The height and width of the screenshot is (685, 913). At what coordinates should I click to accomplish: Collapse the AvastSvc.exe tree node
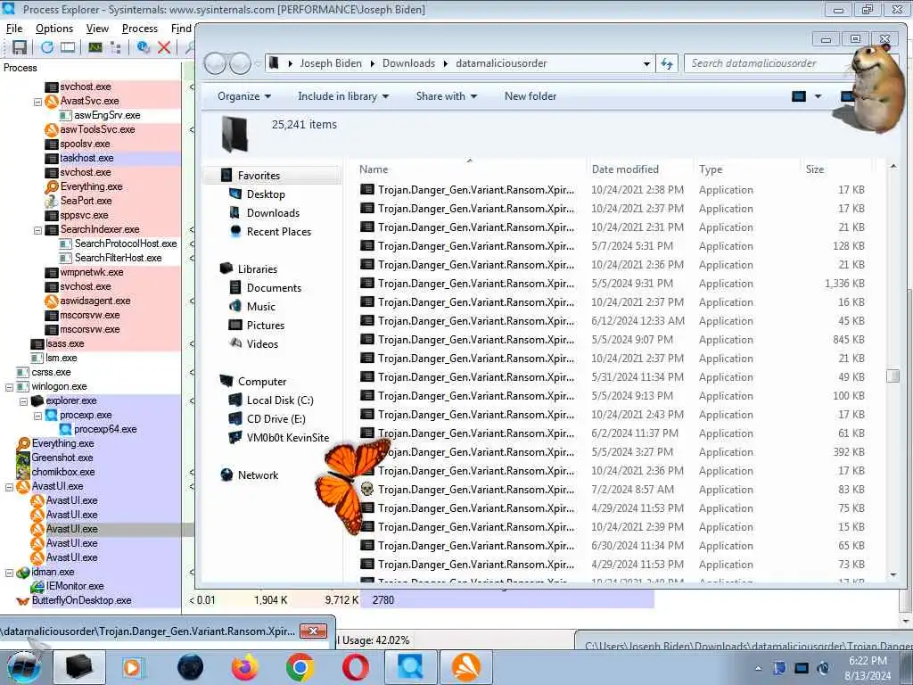37,102
